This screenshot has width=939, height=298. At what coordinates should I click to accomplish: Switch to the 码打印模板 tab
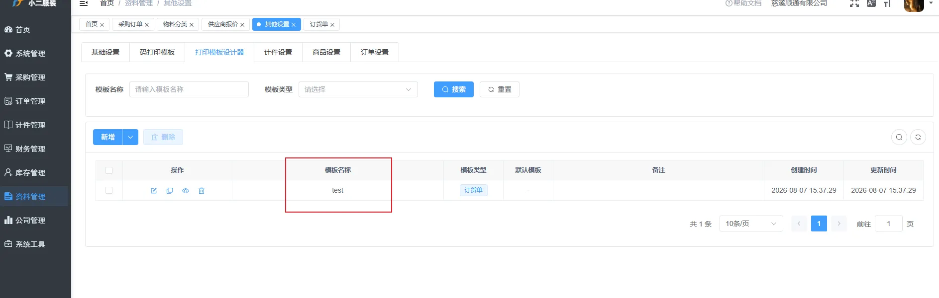157,52
